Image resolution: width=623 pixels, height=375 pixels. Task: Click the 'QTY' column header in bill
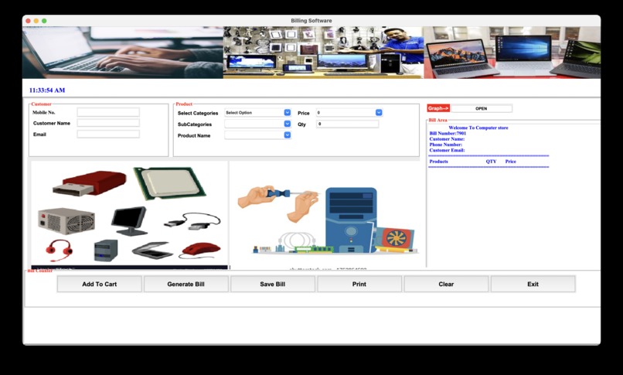pyautogui.click(x=491, y=162)
